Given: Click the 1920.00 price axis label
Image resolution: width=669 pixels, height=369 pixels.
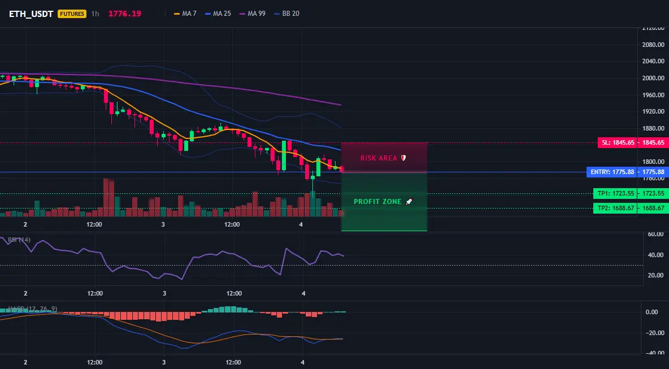Looking at the screenshot, I should 653,111.
